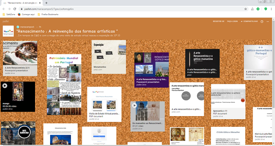
Task: Open the gray triangle extension icon
Action: tap(252, 9)
